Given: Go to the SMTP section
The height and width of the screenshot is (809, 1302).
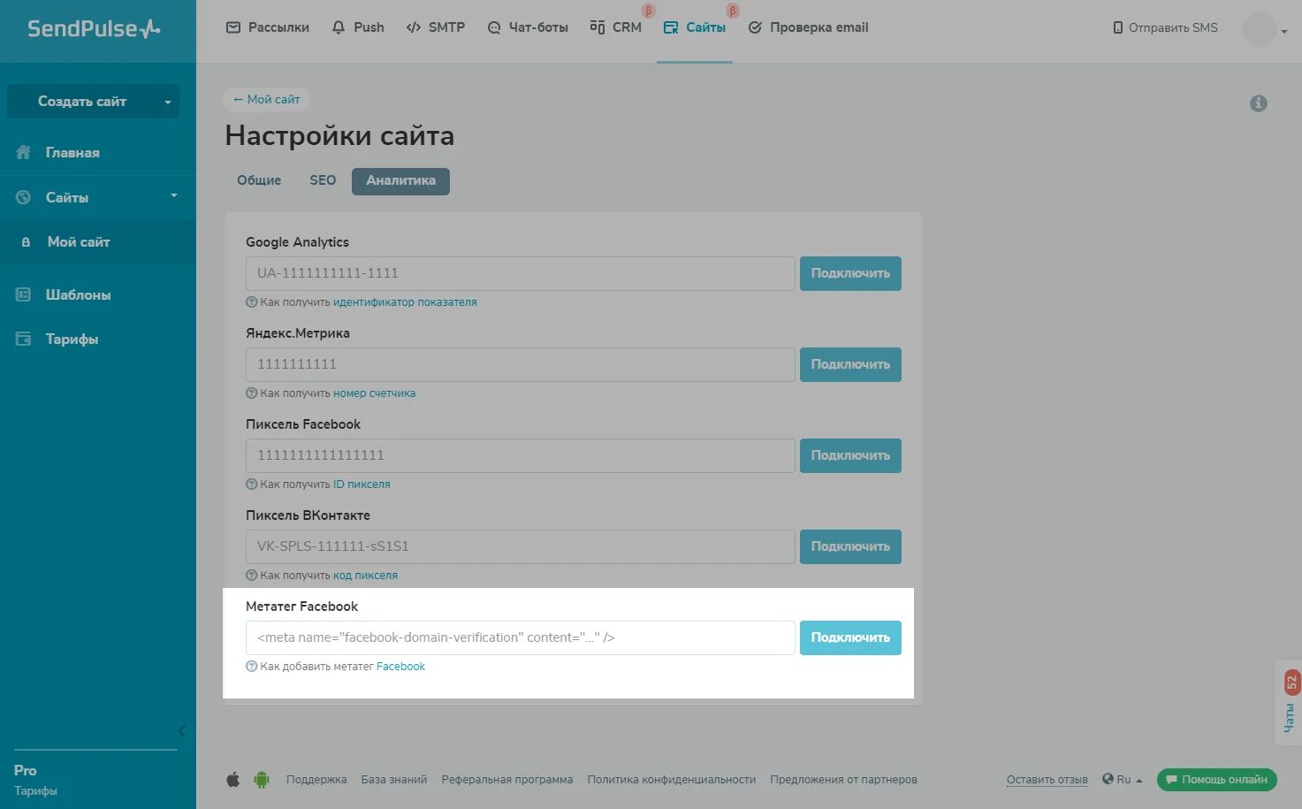Looking at the screenshot, I should click(436, 27).
